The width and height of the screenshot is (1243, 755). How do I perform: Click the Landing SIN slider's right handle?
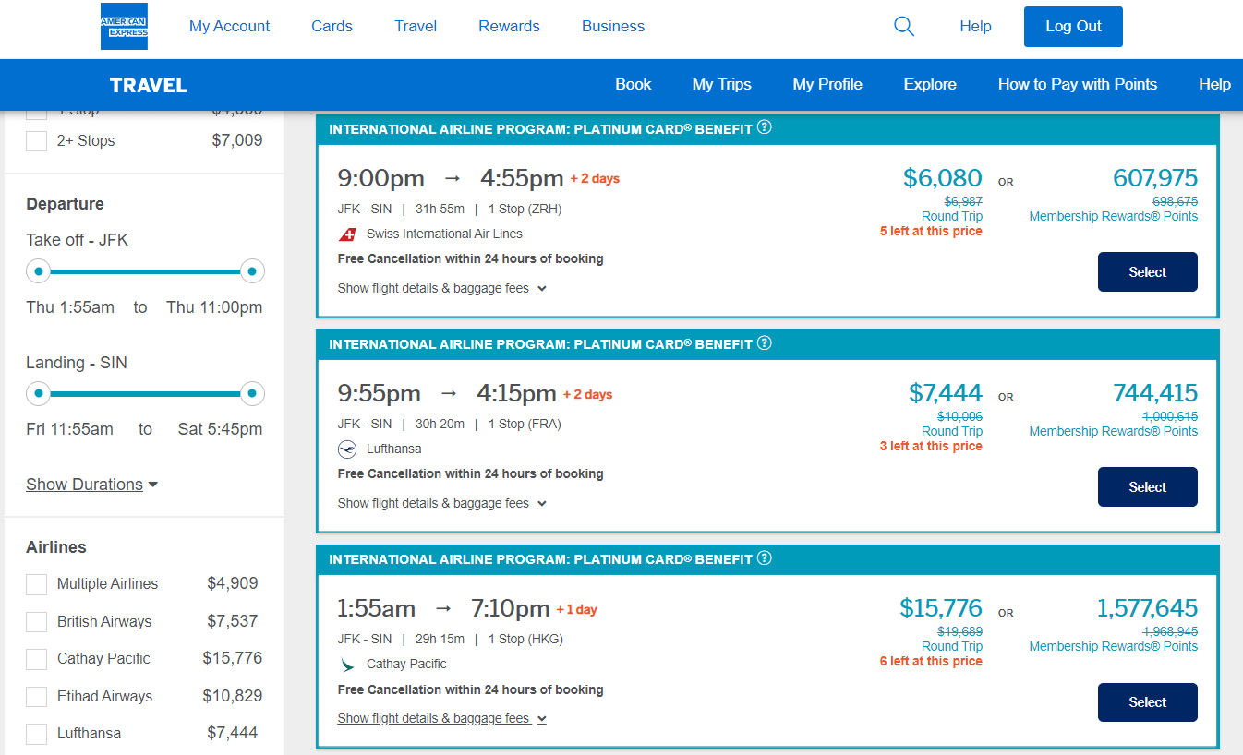tap(252, 394)
